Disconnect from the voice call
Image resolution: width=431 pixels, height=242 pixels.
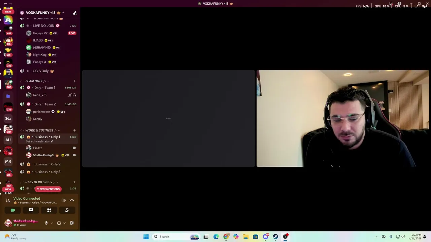[x=72, y=200]
